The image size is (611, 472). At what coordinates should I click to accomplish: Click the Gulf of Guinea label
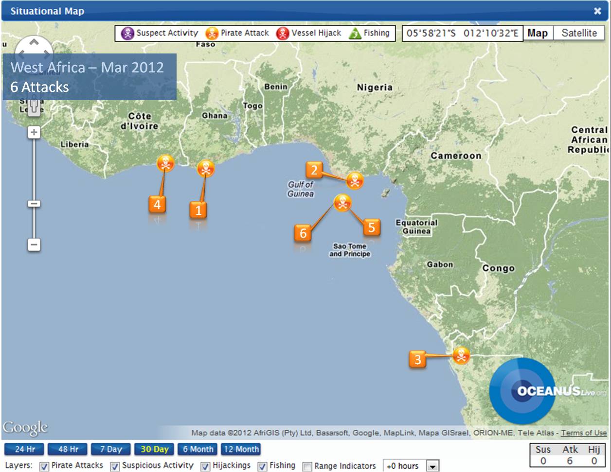coord(300,189)
